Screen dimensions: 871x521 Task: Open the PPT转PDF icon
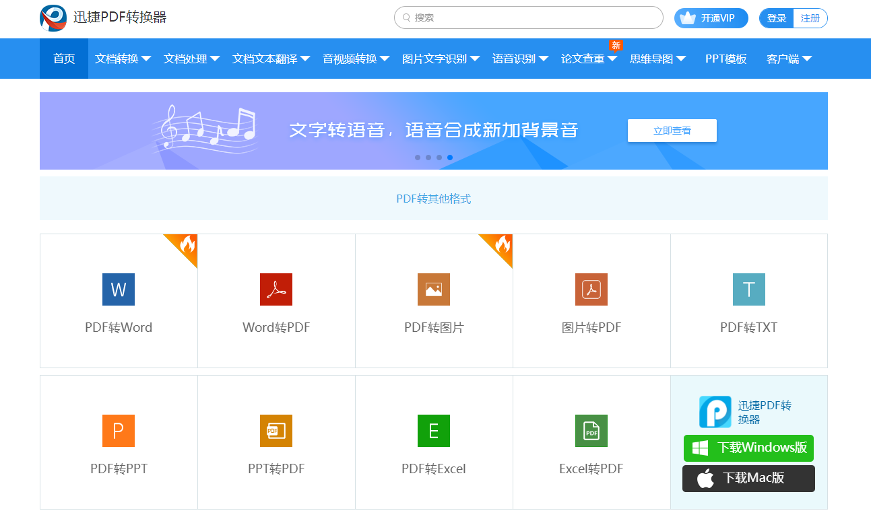pos(276,431)
